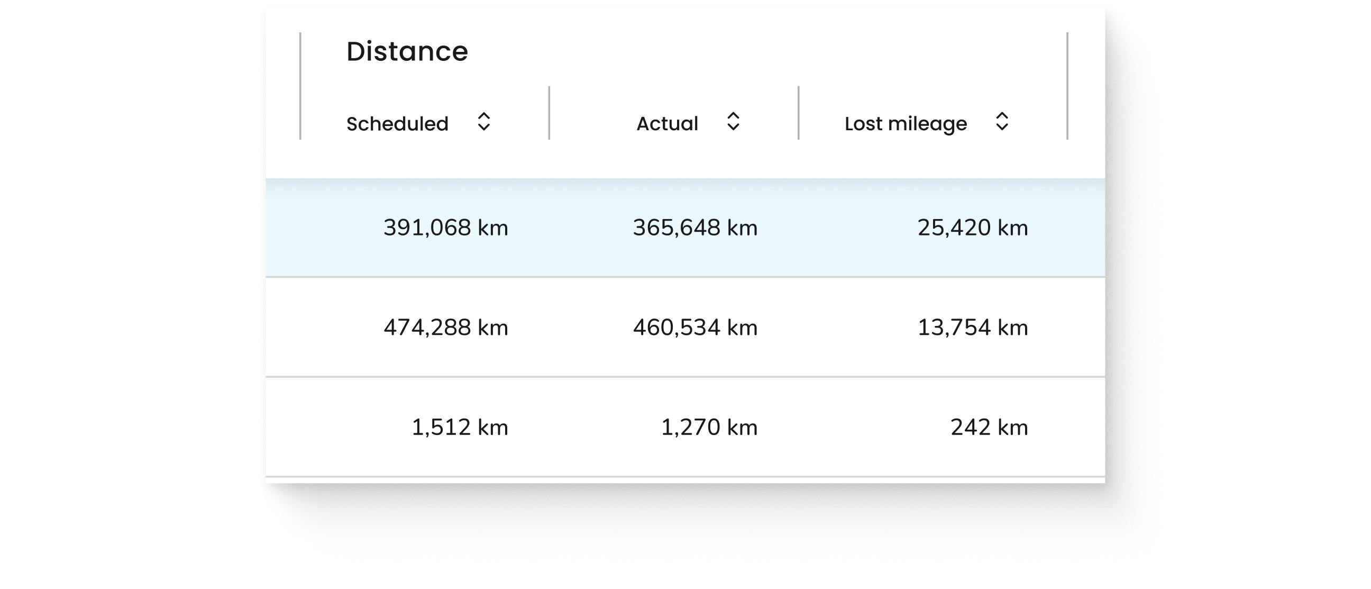
Task: Sort by the Lost mileage arrows
Action: pos(1002,121)
